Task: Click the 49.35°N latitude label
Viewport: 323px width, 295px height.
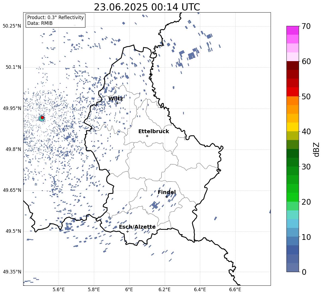Action: coord(12,272)
